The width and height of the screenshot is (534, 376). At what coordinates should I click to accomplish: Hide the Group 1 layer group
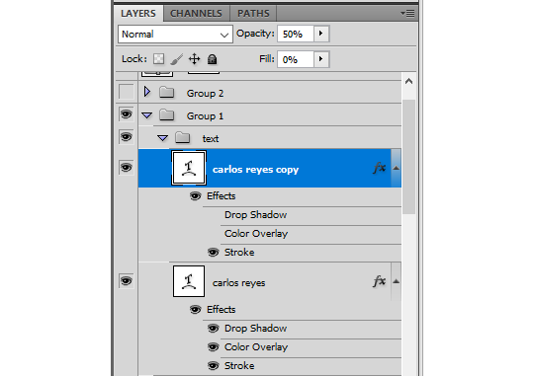tap(126, 114)
